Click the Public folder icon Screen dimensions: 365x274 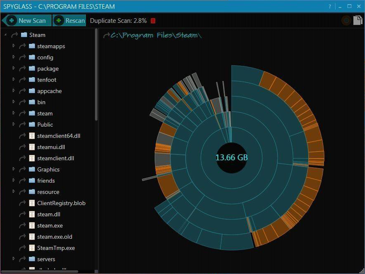(32, 124)
